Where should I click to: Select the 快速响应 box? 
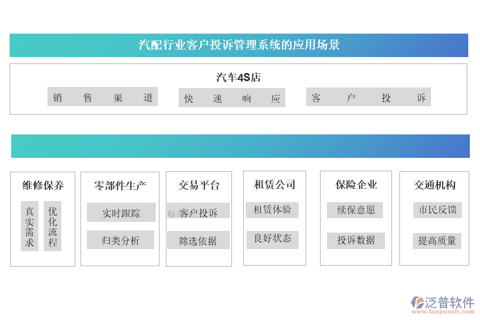(232, 98)
